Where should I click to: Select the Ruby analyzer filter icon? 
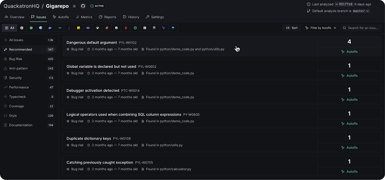coord(107,28)
